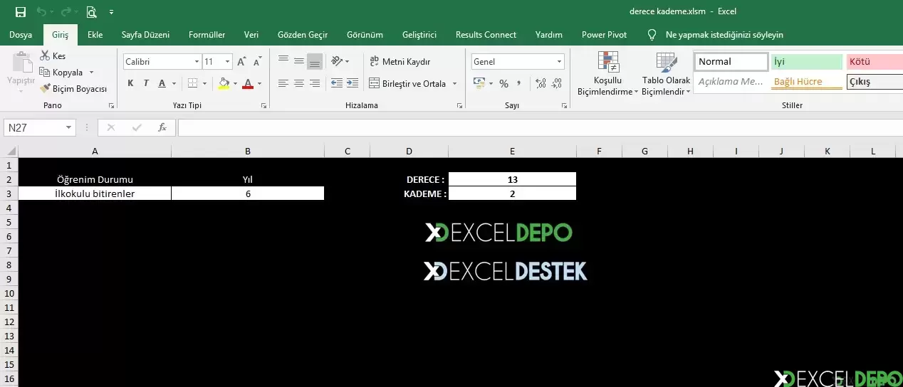
Task: Apply the comma style number format
Action: point(519,83)
